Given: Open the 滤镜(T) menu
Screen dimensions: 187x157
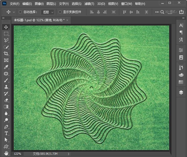Looking at the screenshot, I should [x=89, y=4].
